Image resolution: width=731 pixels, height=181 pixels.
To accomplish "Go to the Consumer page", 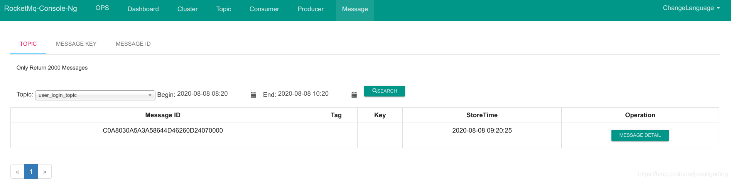I will pos(264,9).
